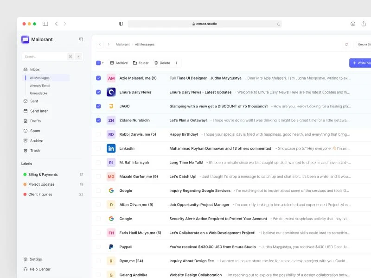This screenshot has height=278, width=371.
Task: Check the Muzaki Gurfon message
Action: (x=98, y=177)
